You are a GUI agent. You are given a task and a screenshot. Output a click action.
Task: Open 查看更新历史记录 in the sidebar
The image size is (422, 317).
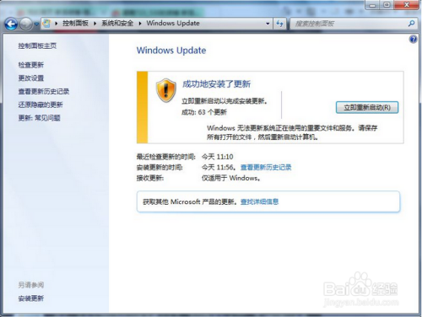point(44,91)
